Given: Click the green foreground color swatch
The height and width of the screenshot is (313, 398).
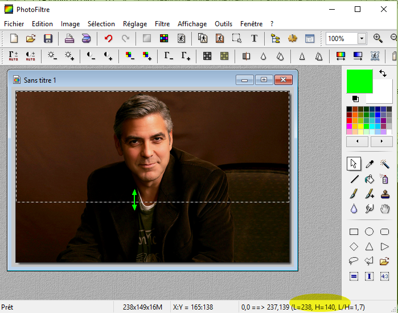Looking at the screenshot, I should click(360, 82).
